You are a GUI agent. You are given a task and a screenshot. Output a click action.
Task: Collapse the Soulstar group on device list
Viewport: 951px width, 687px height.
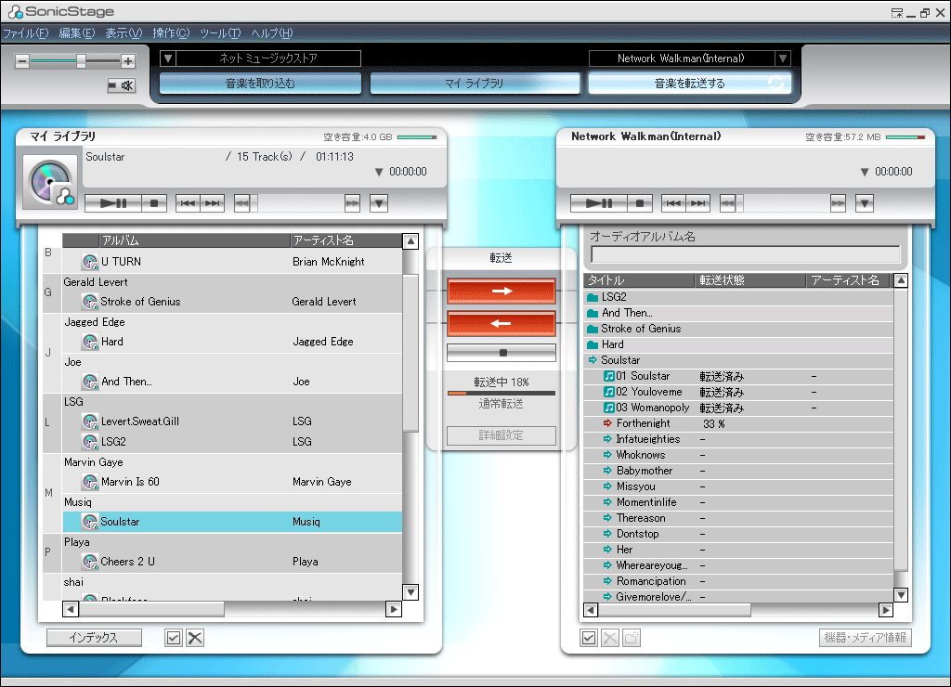pos(593,360)
